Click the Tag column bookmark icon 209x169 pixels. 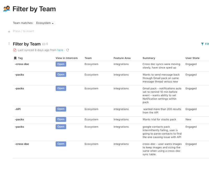[x=15, y=58]
